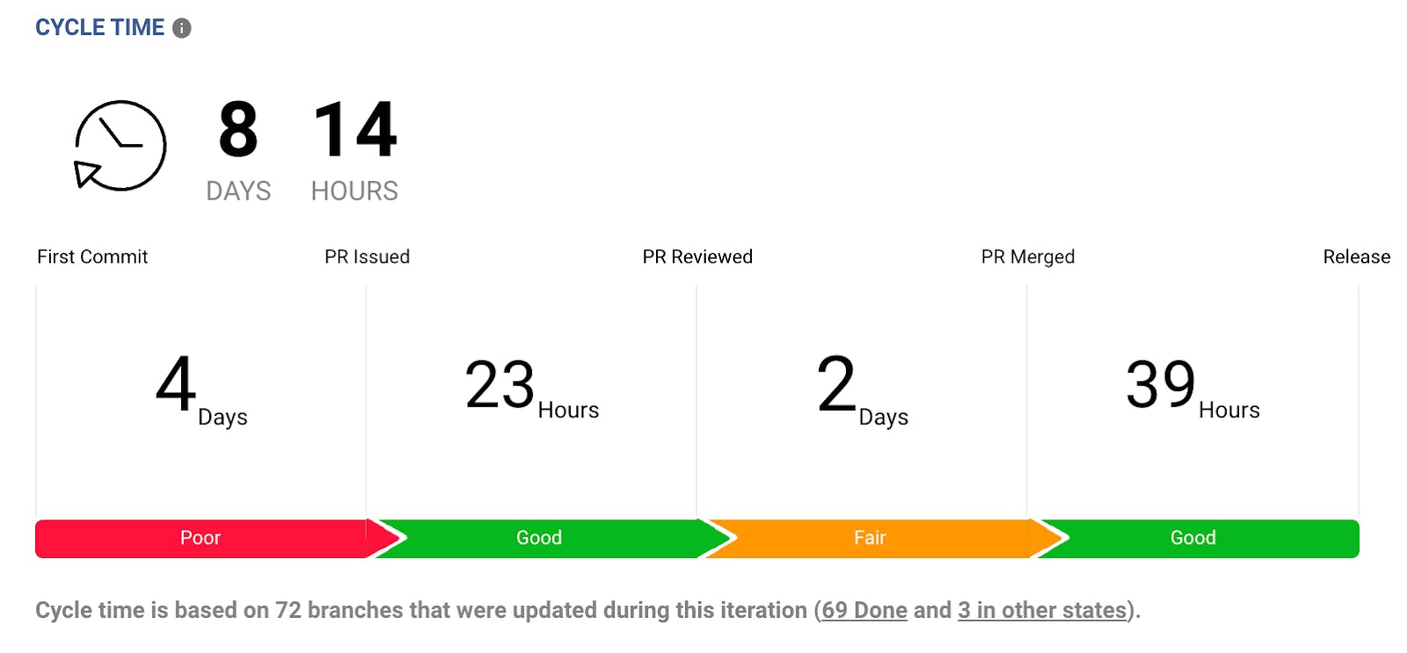Select the last green Good segment
Image resolution: width=1407 pixels, height=653 pixels.
point(1192,538)
